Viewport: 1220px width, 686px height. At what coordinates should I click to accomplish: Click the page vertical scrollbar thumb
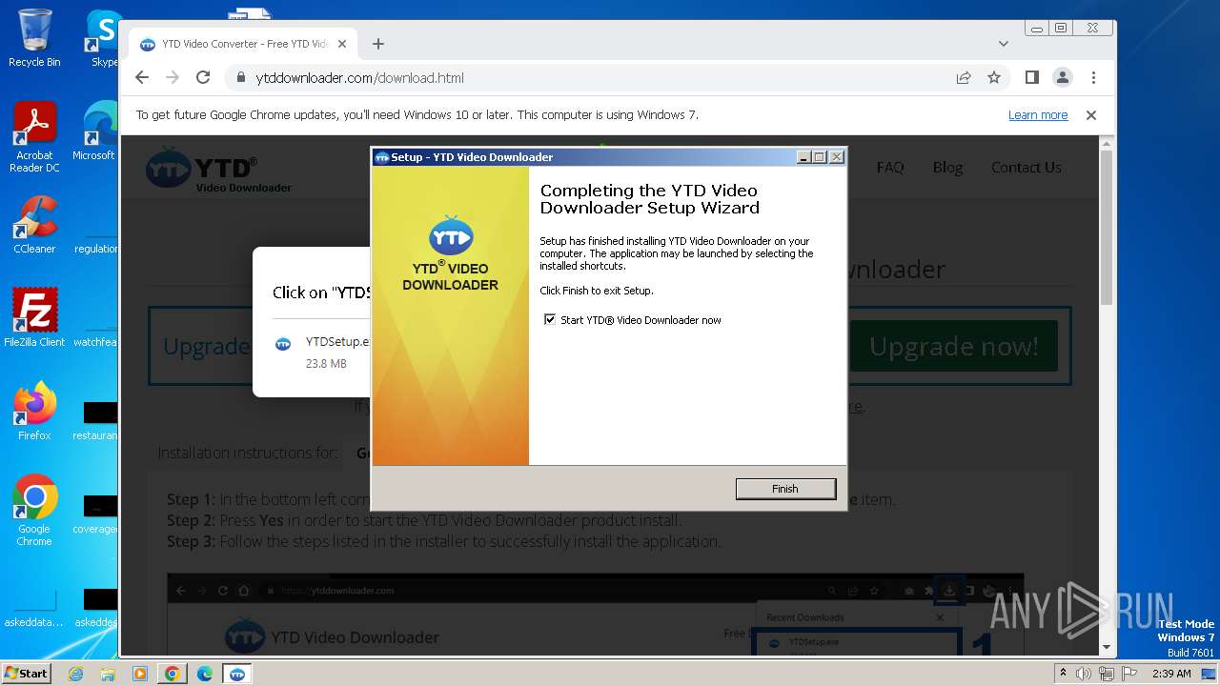[x=1107, y=227]
